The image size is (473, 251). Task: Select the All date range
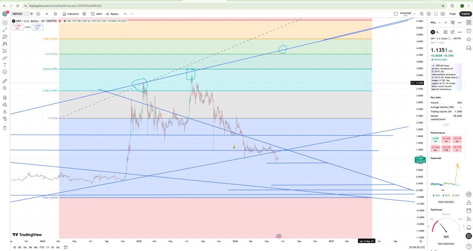(x=58, y=247)
